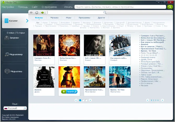Open the Время / In Time poster
The image size is (175, 122).
(x=120, y=77)
